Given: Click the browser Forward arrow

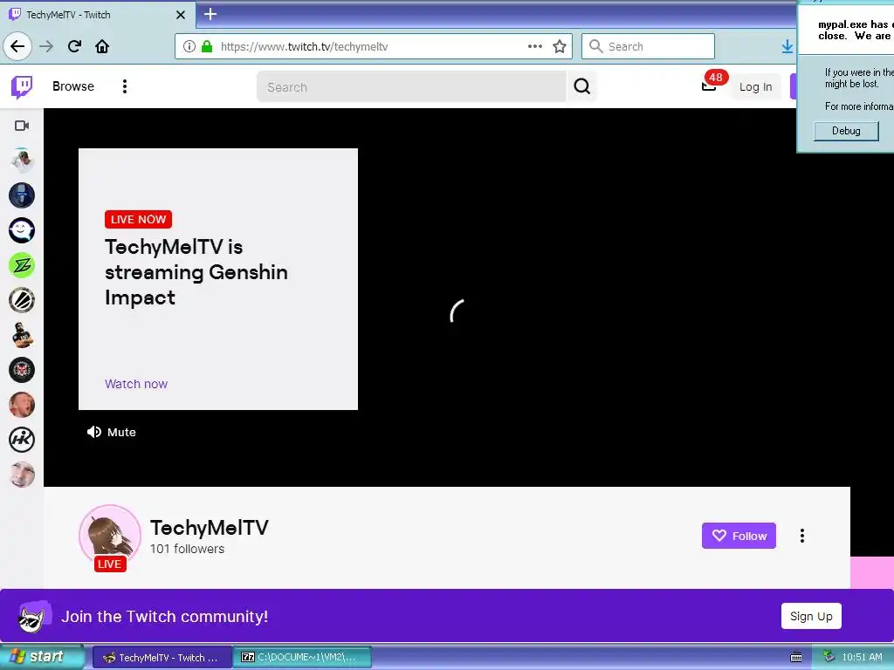Looking at the screenshot, I should point(46,46).
